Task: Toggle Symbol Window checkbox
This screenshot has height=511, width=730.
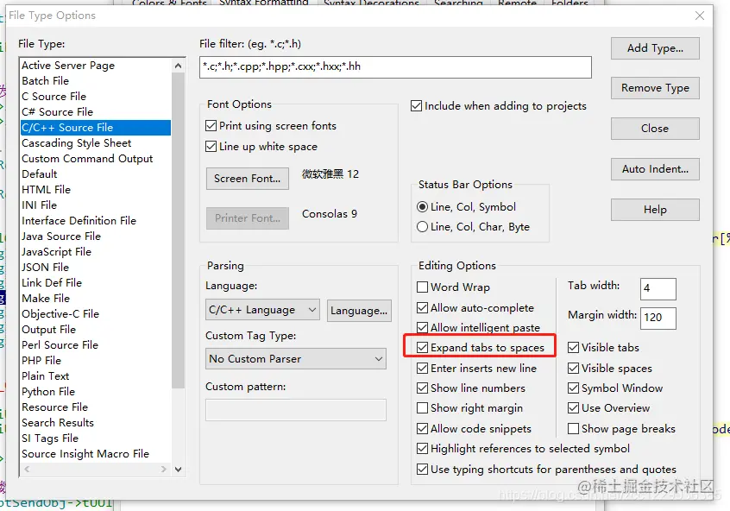Action: pos(574,388)
